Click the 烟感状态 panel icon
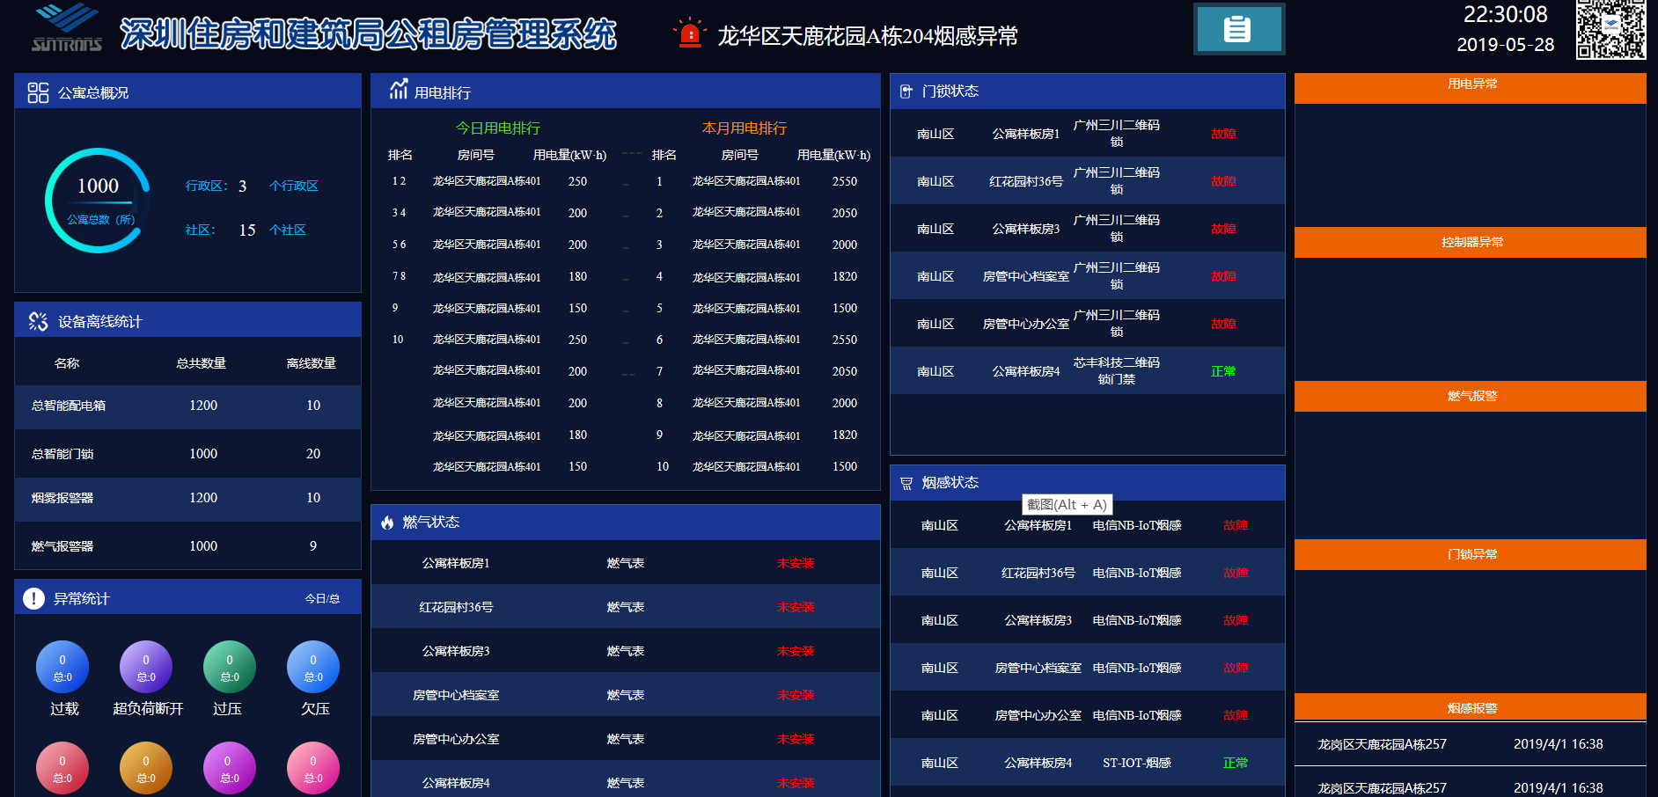Screen dimensions: 1658x797 point(906,483)
